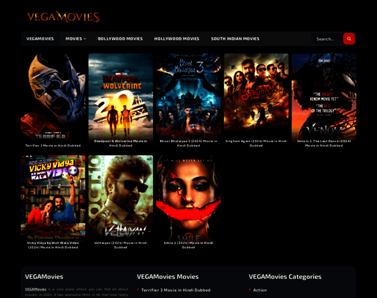Open the VEGAMOVIES nav item
This screenshot has width=377, height=298.
40,39
